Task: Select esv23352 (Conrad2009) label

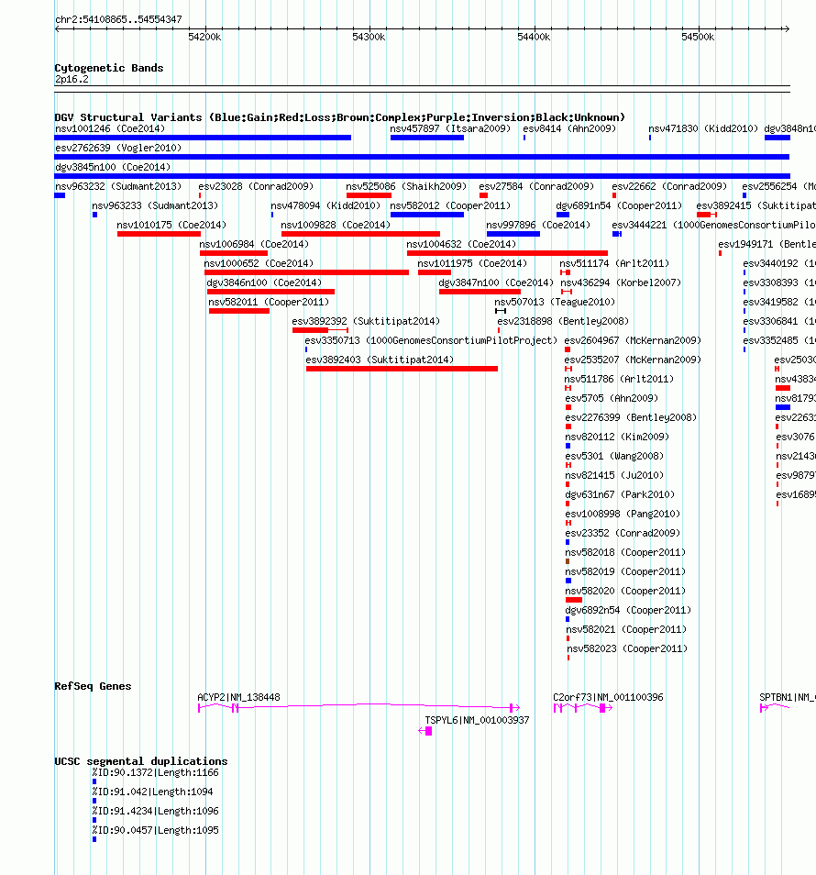Action: pos(623,533)
